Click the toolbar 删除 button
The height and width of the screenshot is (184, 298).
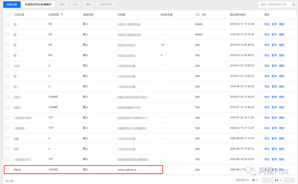click(88, 4)
